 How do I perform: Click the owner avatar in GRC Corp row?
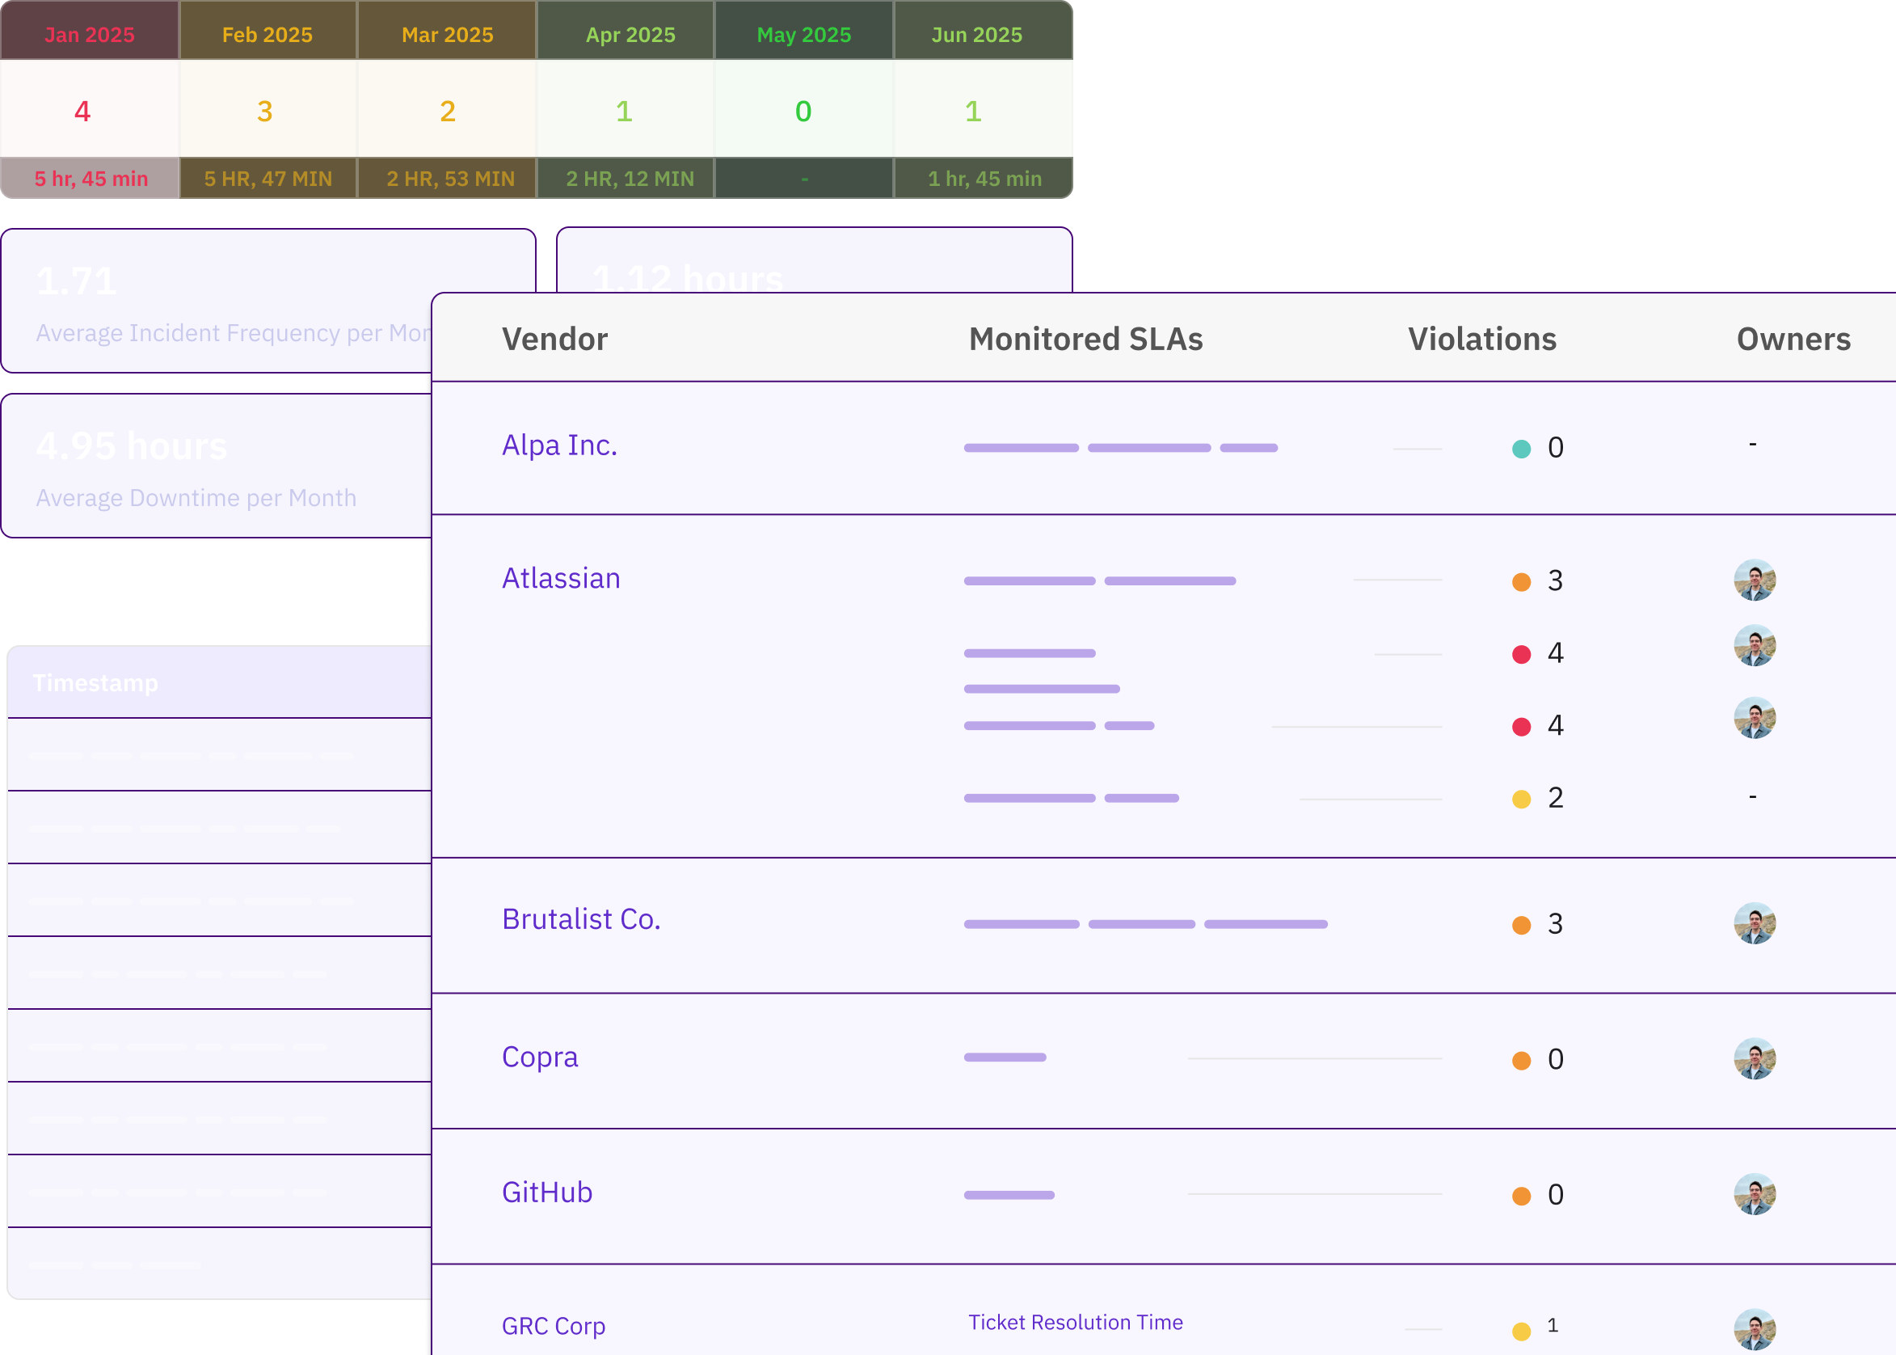[1755, 1329]
